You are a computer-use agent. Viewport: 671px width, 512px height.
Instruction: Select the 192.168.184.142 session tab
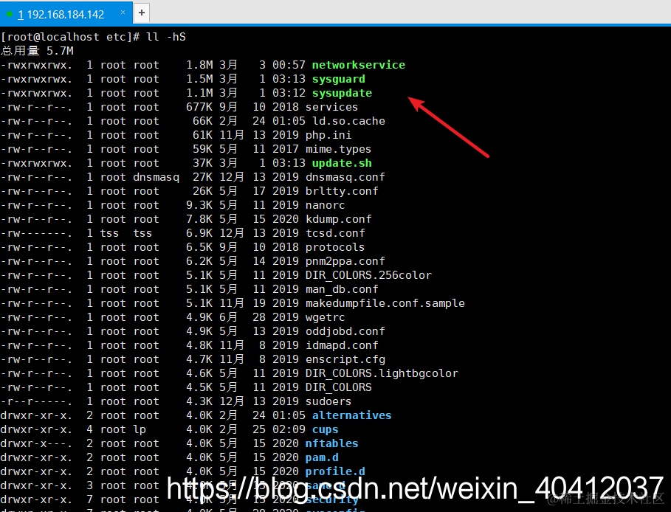(66, 13)
